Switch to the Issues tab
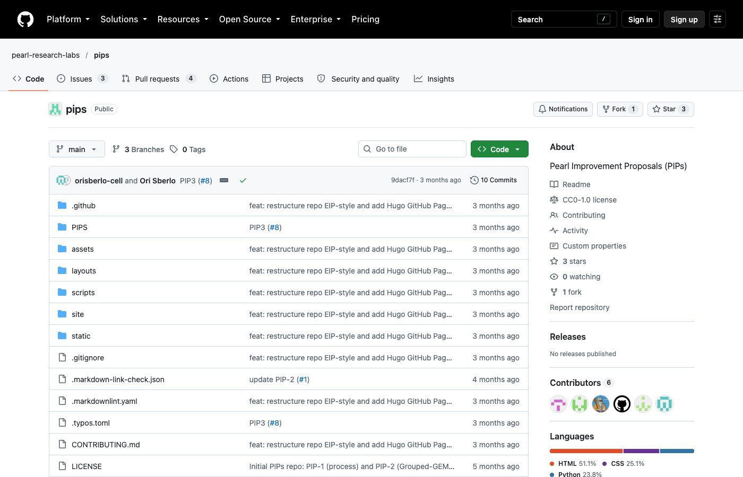The image size is (743, 477). 82,79
